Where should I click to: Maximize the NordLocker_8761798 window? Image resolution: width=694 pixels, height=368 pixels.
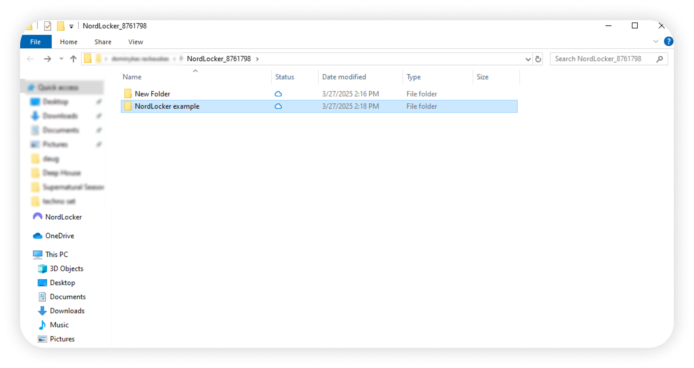tap(635, 26)
